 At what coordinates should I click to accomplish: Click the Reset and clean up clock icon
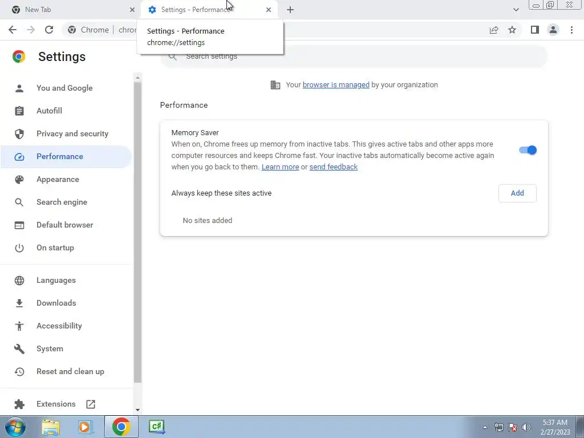19,372
